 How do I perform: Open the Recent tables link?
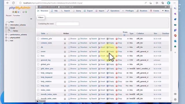[x=9, y=16]
